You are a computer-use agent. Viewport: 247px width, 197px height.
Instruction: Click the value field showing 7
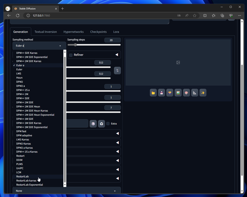coord(112,108)
